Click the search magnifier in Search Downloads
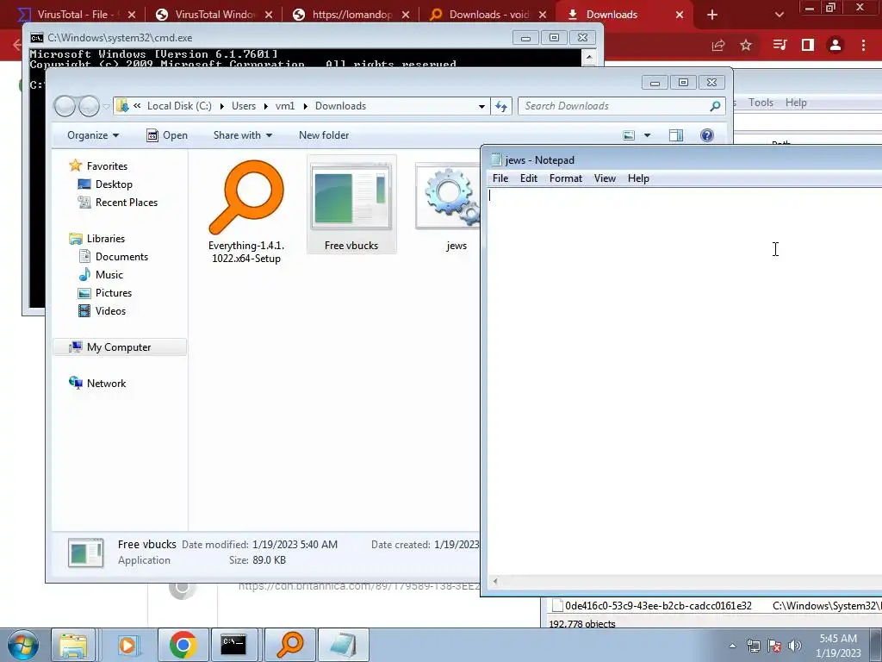Screen dimensions: 882x662 pyautogui.click(x=715, y=106)
